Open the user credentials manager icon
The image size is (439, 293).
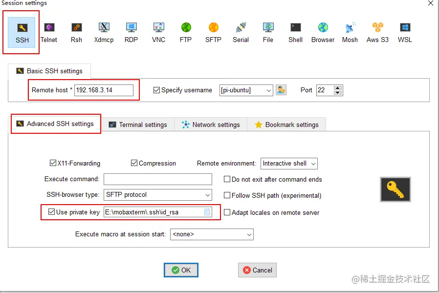coord(281,90)
